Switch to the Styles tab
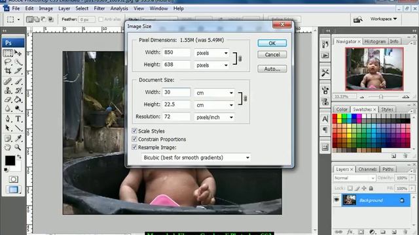 pyautogui.click(x=387, y=110)
